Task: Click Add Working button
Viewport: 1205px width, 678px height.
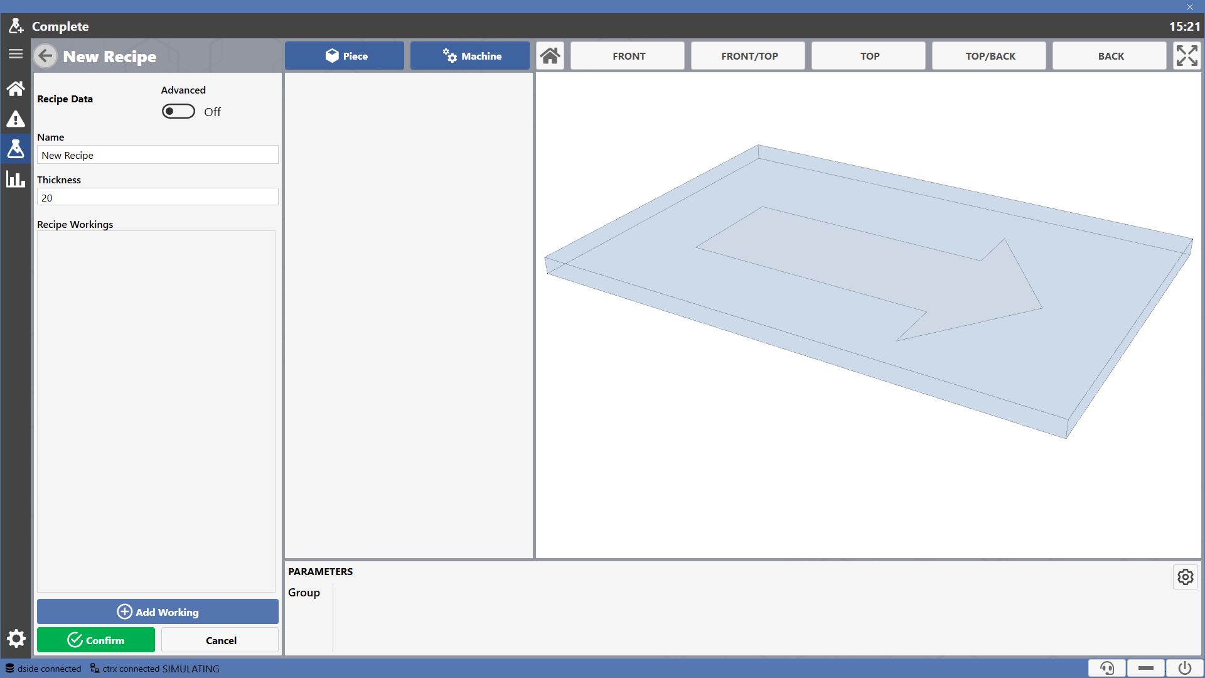Action: pyautogui.click(x=158, y=611)
